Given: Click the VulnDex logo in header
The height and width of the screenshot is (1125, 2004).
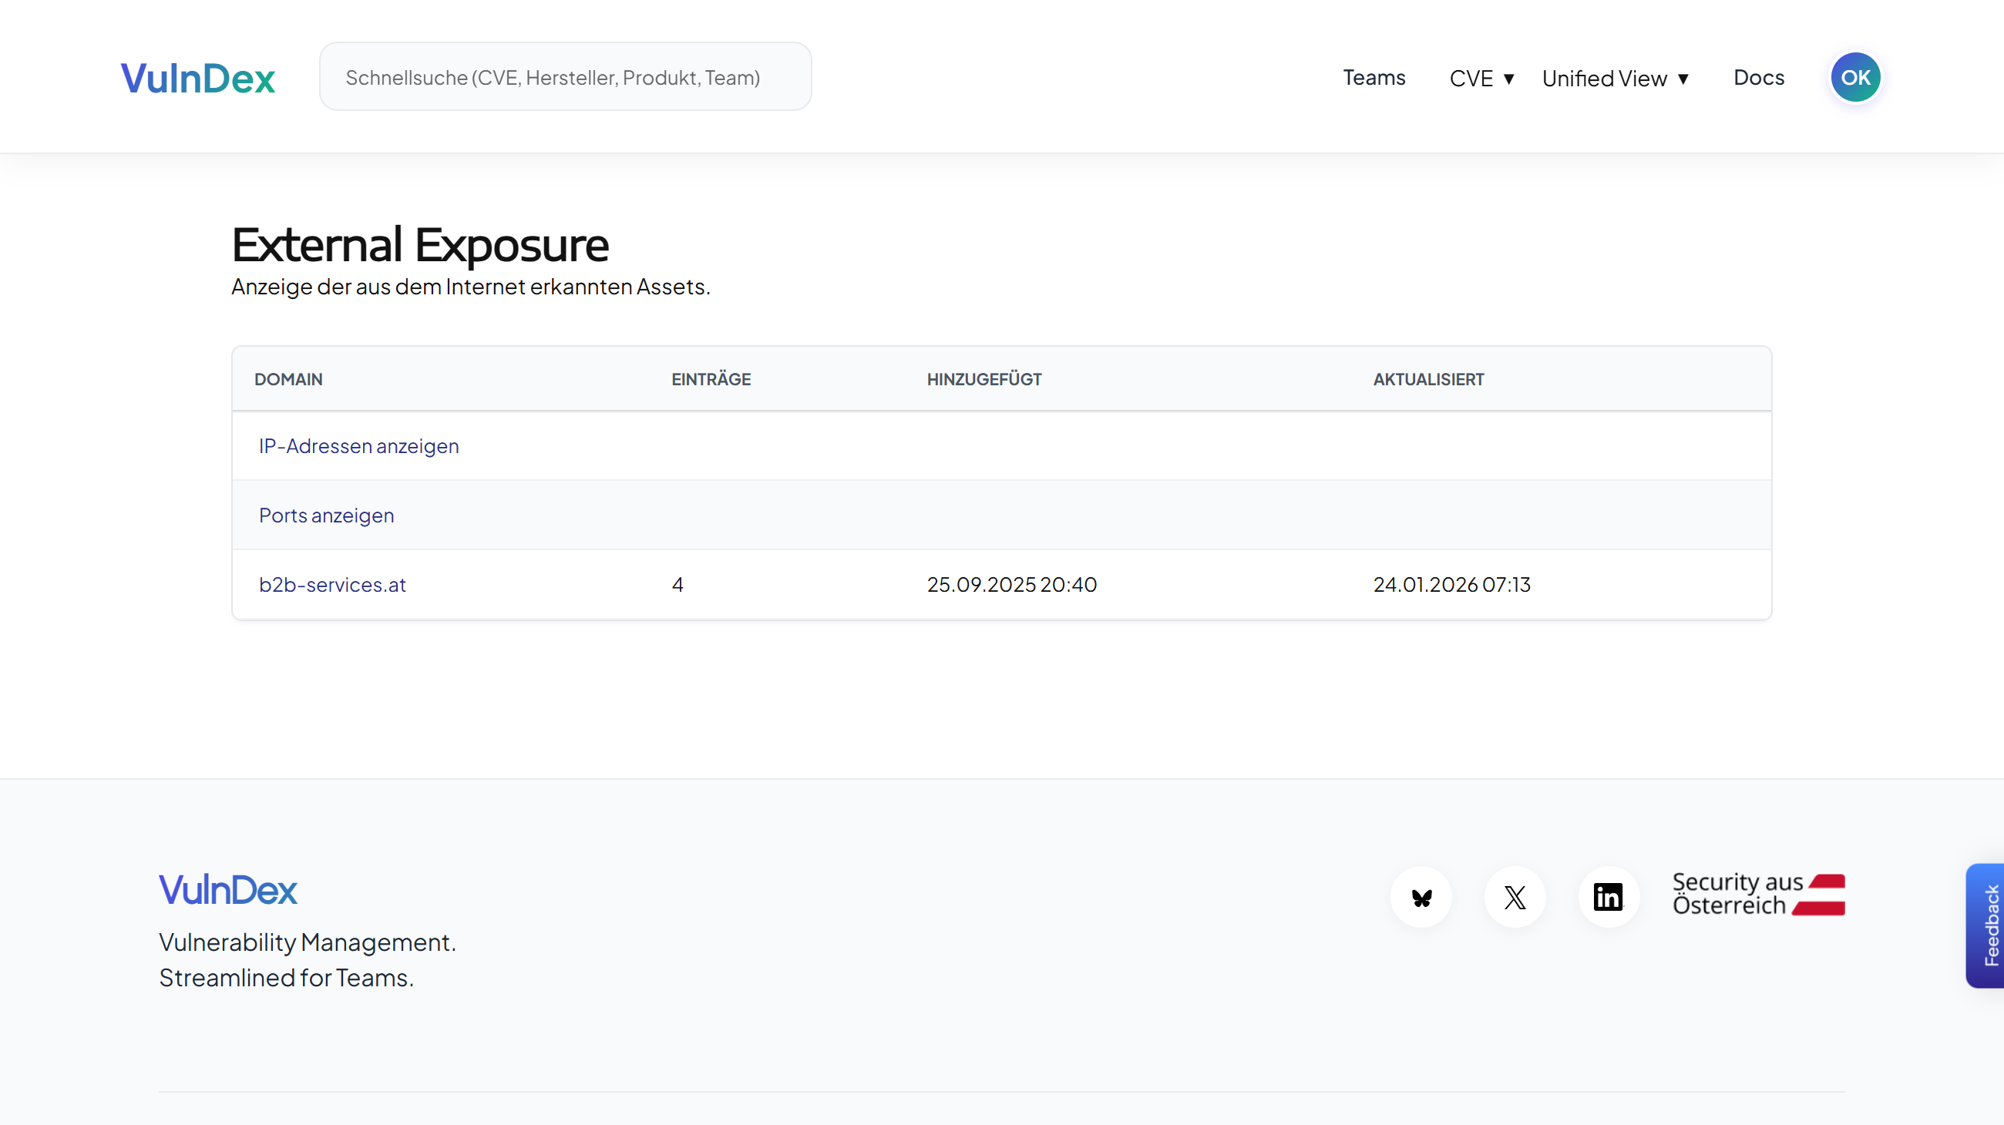Looking at the screenshot, I should click(x=197, y=78).
